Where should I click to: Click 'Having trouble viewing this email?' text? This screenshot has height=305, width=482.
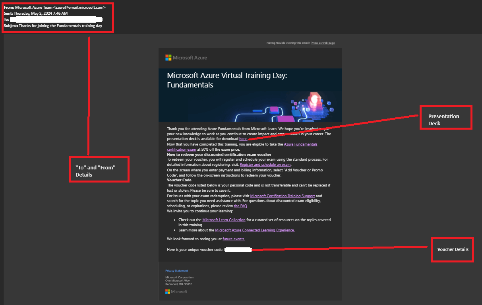(288, 43)
